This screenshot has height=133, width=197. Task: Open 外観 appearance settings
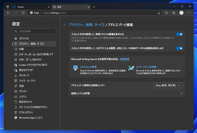coord(34,49)
